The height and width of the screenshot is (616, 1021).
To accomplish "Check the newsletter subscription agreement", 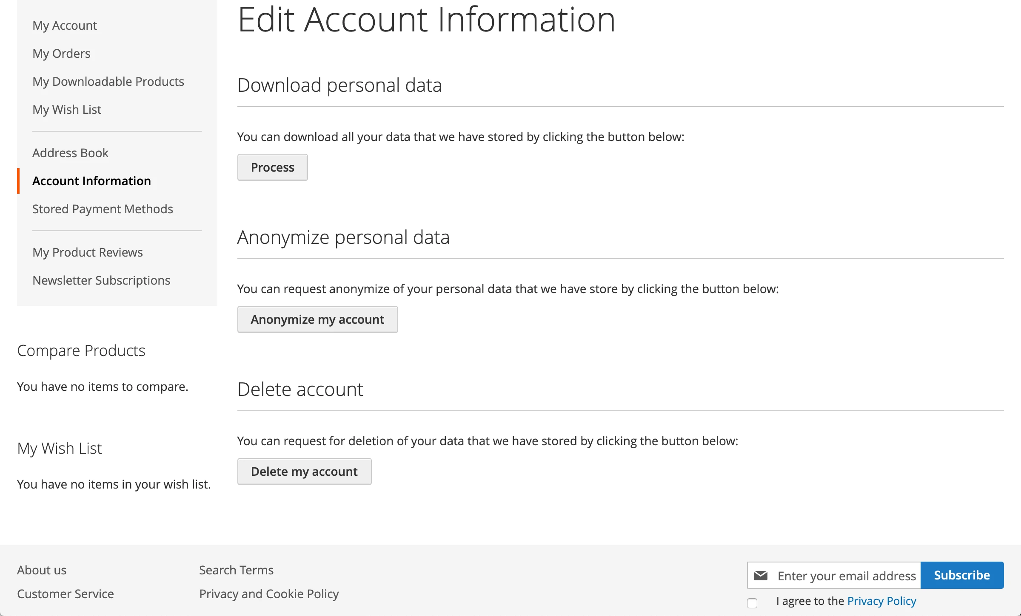I will pos(753,602).
